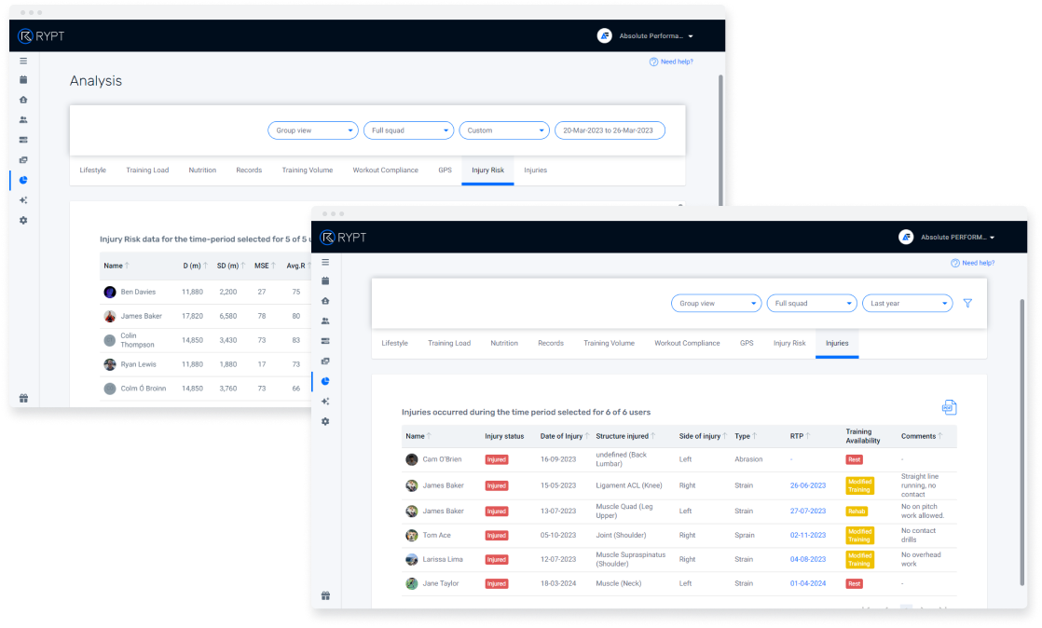The height and width of the screenshot is (628, 1042).
Task: Open Full squad dropdown in front window
Action: (x=812, y=303)
